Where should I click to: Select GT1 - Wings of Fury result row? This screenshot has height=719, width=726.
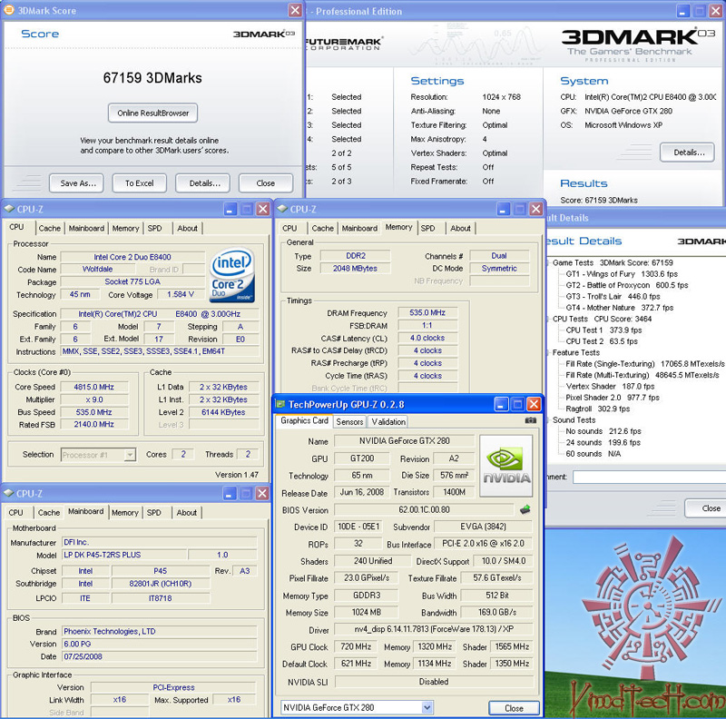coord(622,274)
